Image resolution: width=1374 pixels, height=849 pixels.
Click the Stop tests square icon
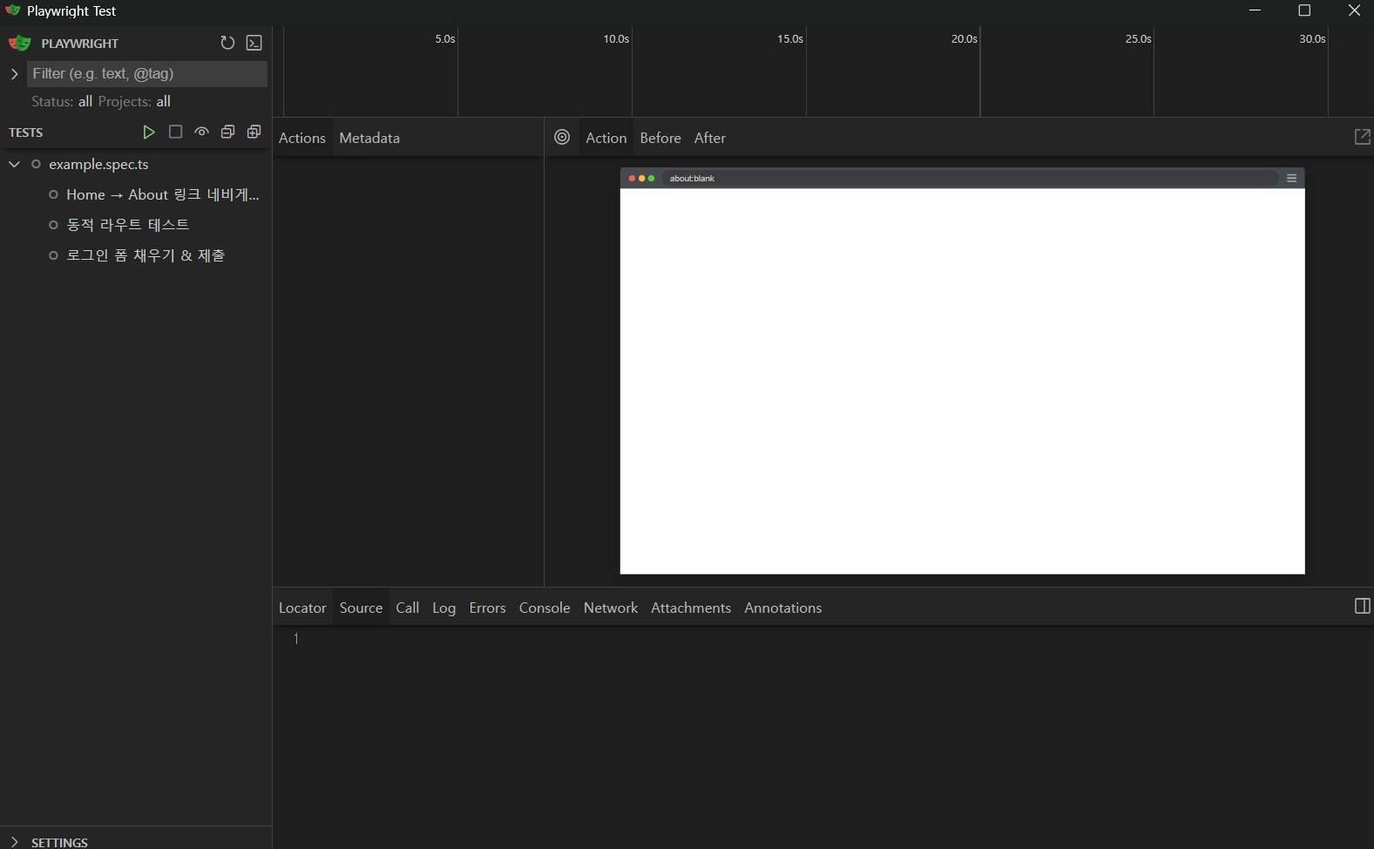[x=175, y=132]
